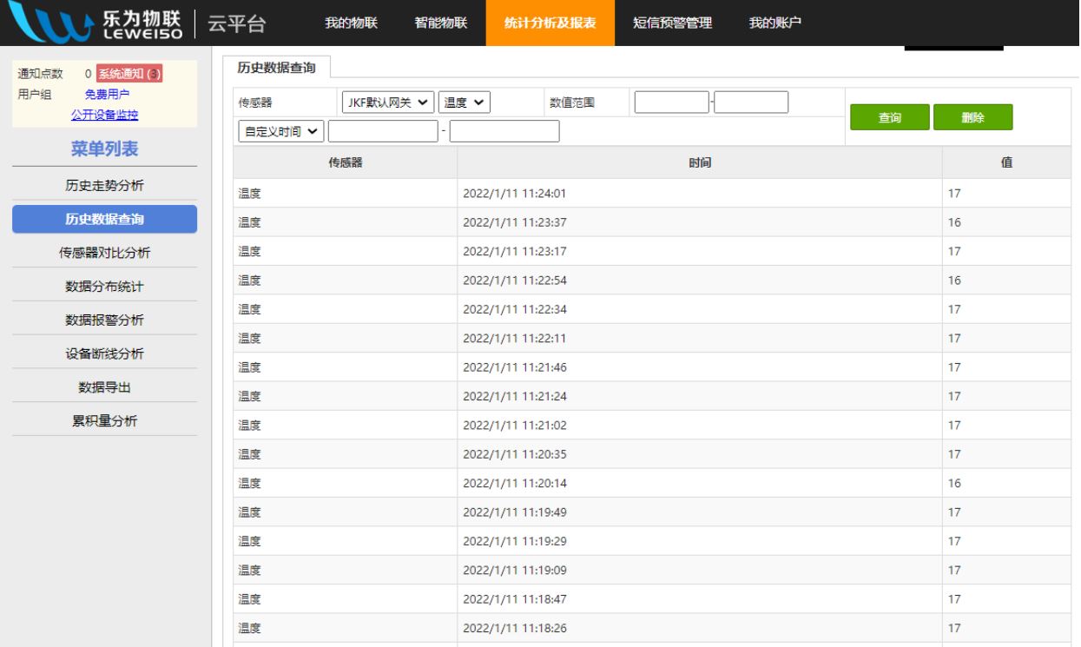Select 数据分布统计 in the sidebar
Viewport: 1081px width, 647px height.
(x=104, y=285)
